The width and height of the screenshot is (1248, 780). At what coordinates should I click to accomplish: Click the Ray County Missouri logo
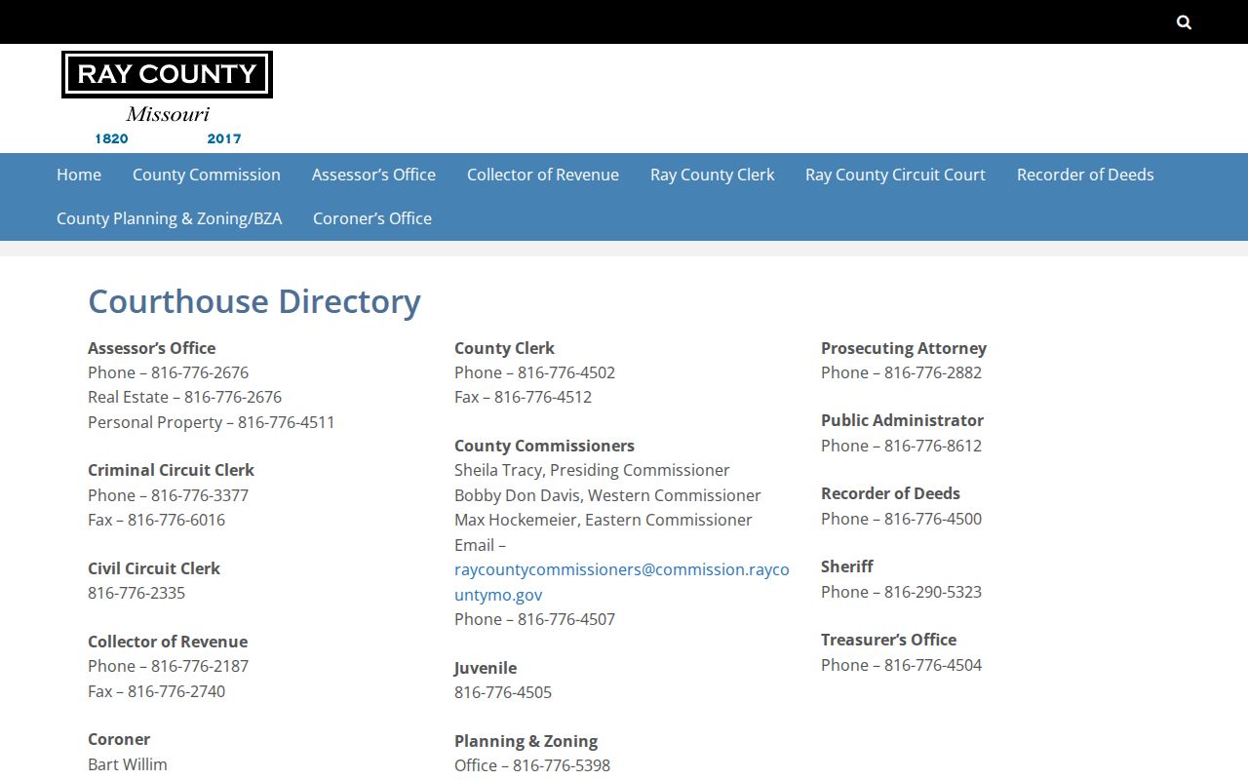[x=167, y=98]
